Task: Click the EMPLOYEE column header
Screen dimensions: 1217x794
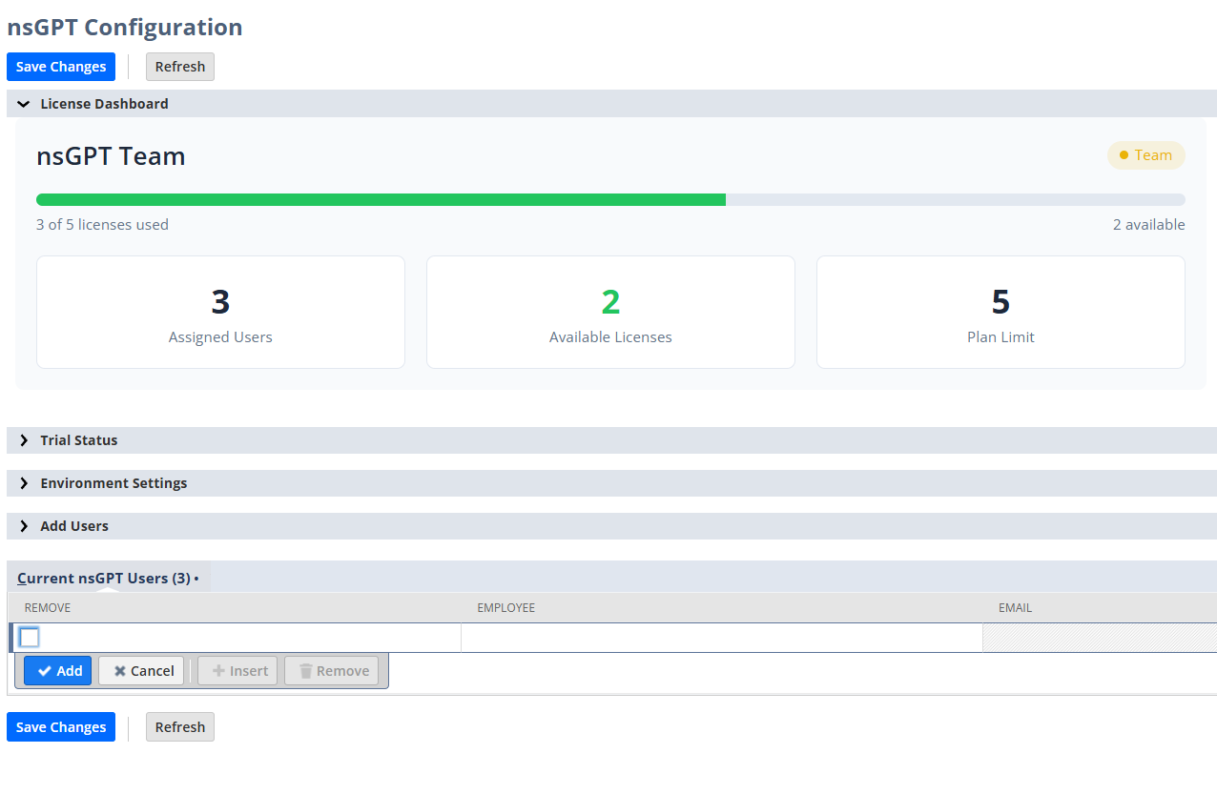Action: pos(506,607)
